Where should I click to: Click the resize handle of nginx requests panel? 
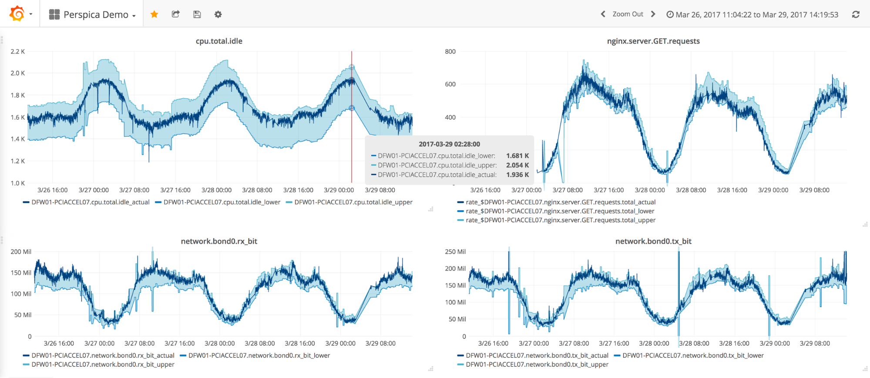point(865,224)
